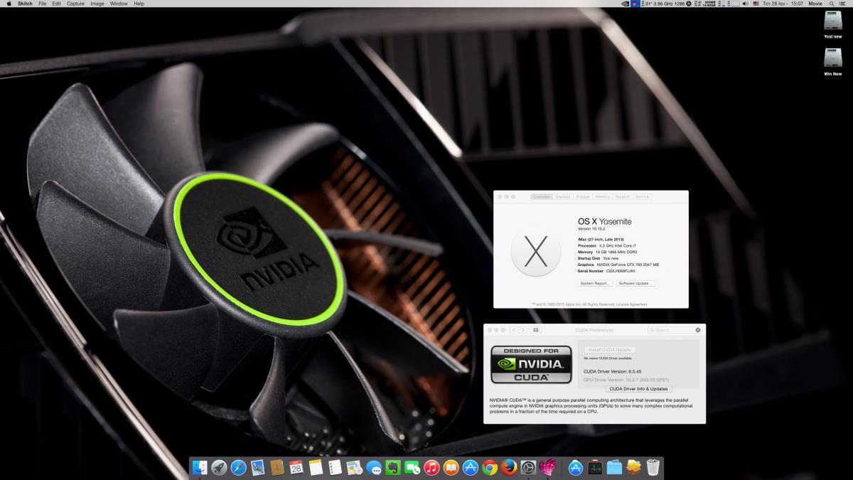Open Activity Monitor icon in Dock
This screenshot has height=480, width=853.
[596, 467]
